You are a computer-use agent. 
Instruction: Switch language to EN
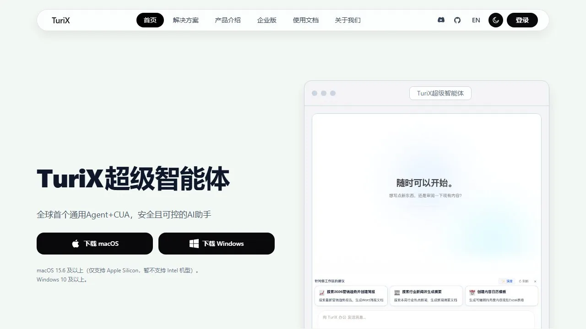pyautogui.click(x=476, y=20)
